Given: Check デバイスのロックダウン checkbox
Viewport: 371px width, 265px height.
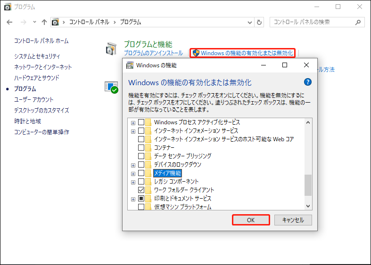Looking at the screenshot, I should (x=141, y=164).
